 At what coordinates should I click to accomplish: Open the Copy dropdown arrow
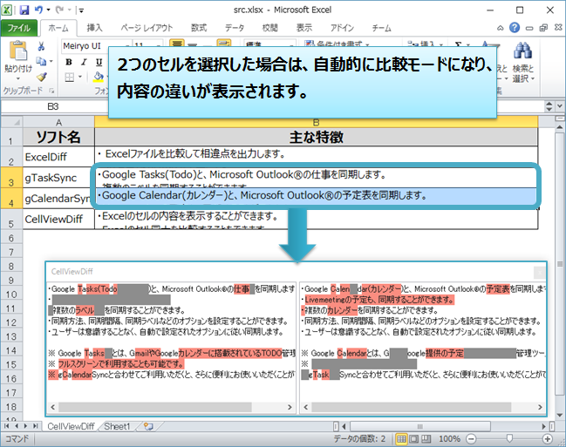(x=51, y=62)
